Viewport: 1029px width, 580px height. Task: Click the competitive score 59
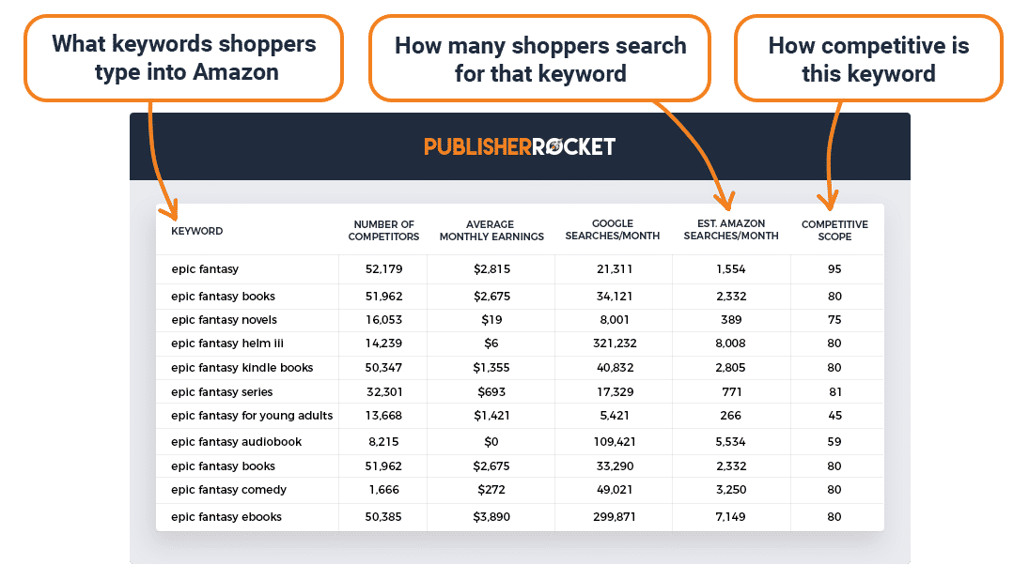pos(834,442)
